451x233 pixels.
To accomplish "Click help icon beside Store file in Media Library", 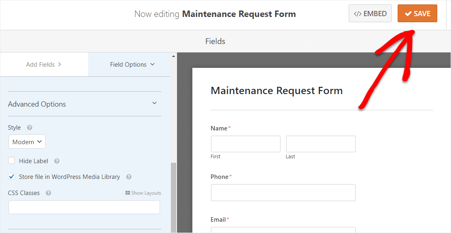I will (x=129, y=177).
